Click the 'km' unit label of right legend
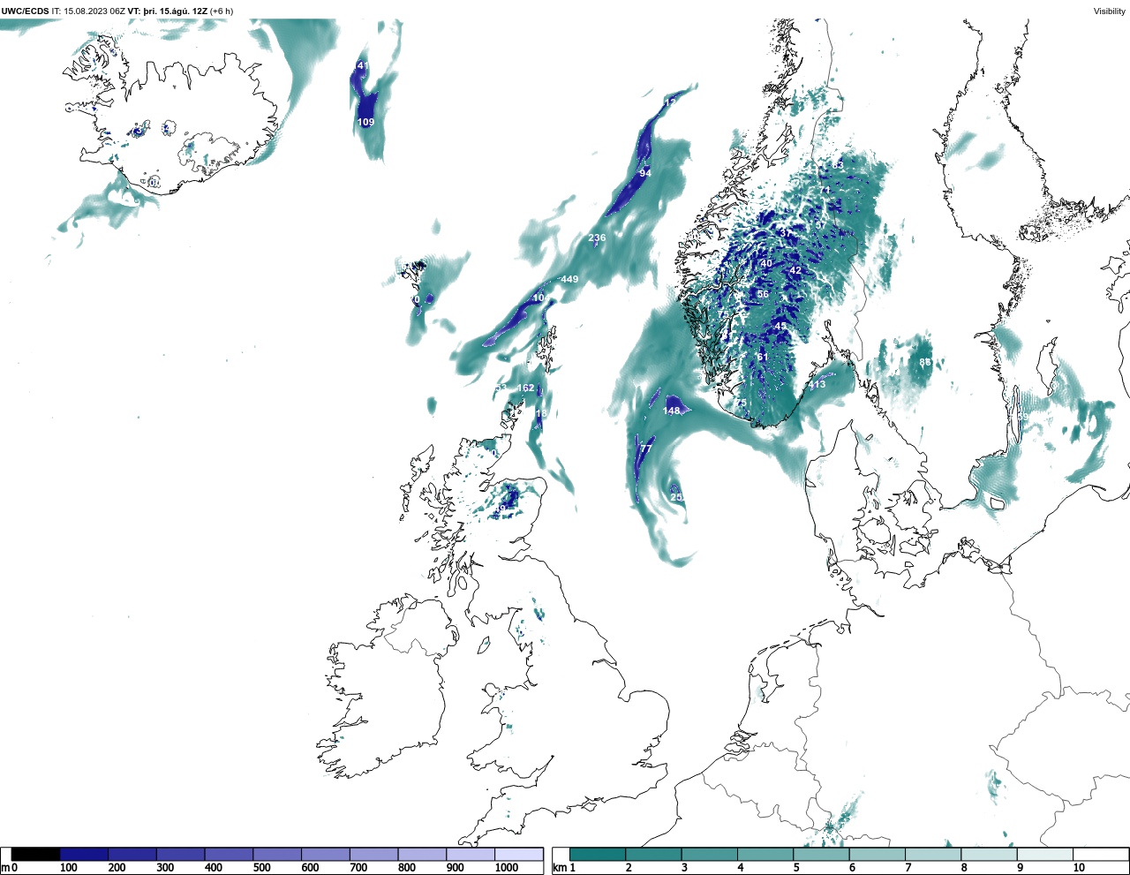1130x875 pixels. pos(560,868)
